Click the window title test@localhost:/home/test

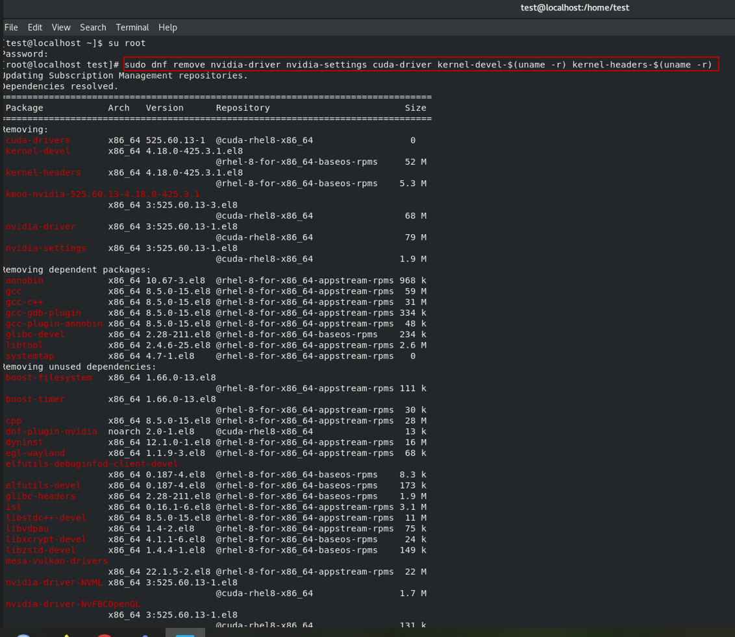575,8
